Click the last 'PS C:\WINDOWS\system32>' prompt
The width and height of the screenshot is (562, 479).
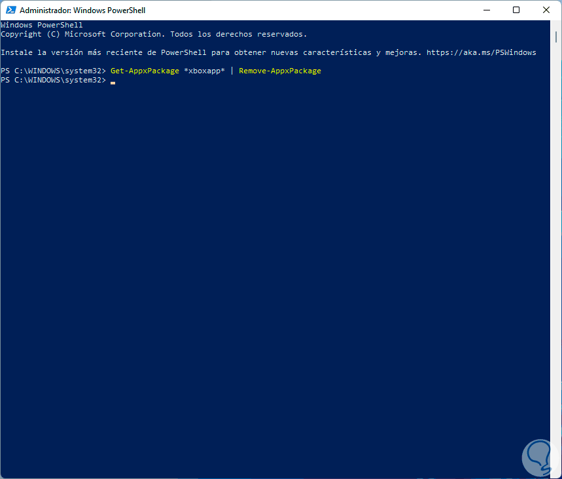click(54, 80)
